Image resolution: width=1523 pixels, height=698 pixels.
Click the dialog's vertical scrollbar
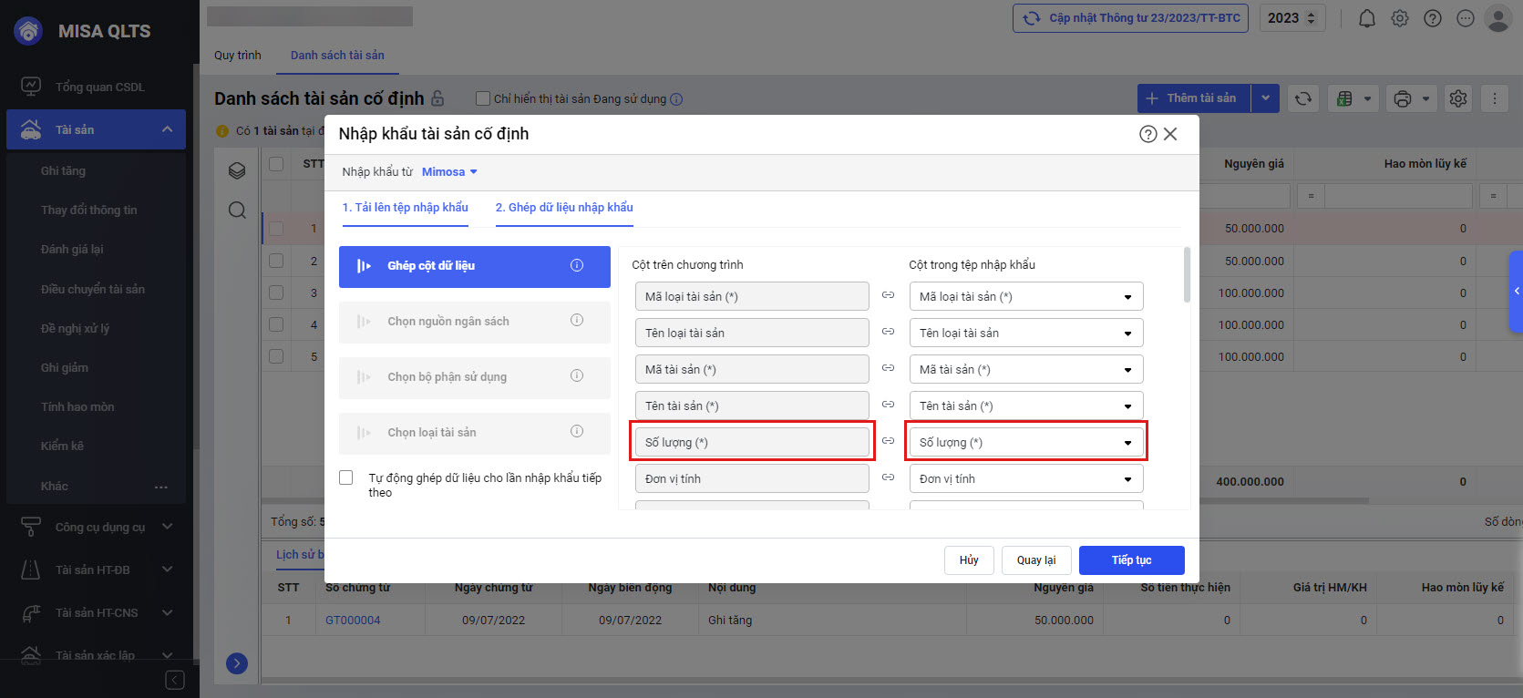pos(1186,273)
